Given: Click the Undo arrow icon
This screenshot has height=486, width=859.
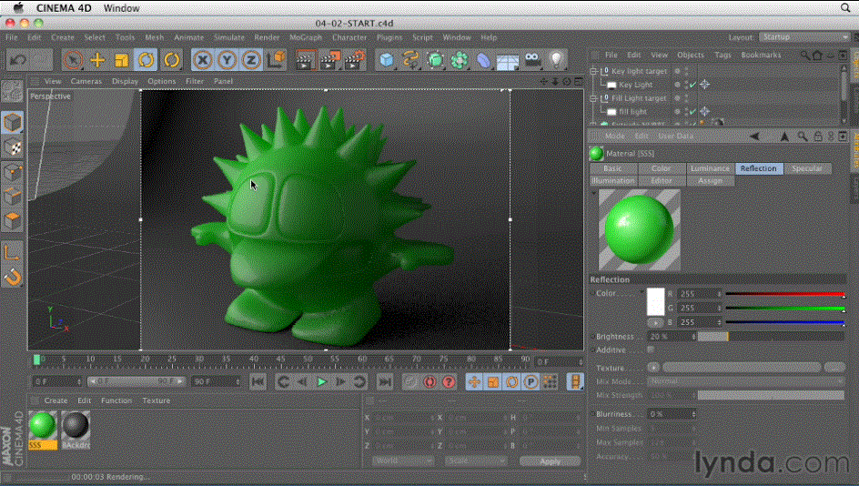Looking at the screenshot, I should [x=18, y=60].
